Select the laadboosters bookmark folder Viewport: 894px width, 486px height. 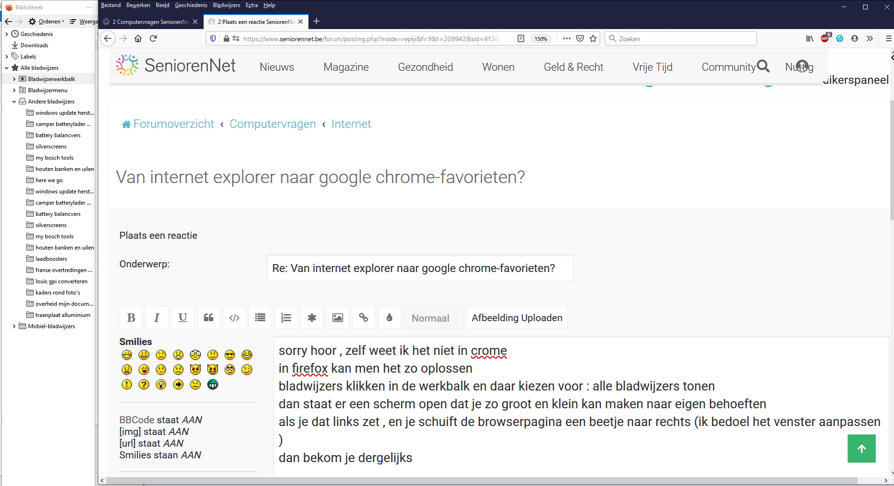pos(51,259)
